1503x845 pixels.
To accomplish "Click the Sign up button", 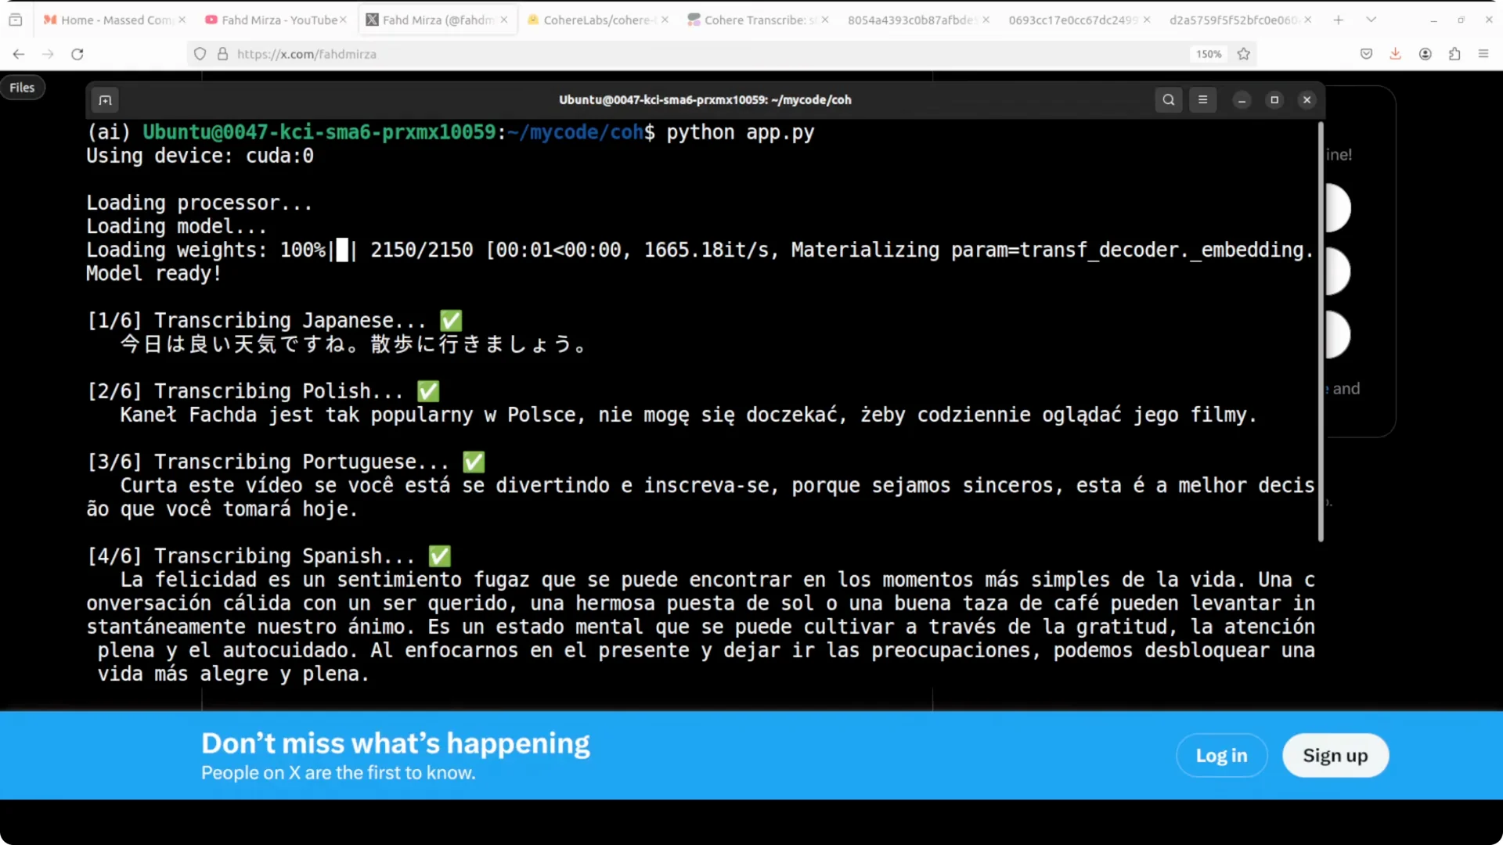I will pyautogui.click(x=1335, y=756).
